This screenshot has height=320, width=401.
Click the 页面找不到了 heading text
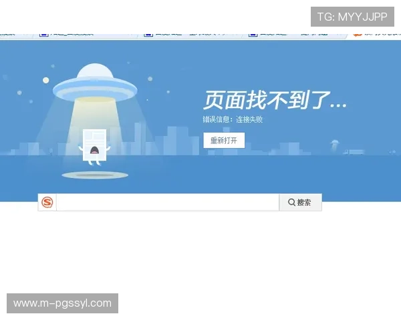point(275,100)
